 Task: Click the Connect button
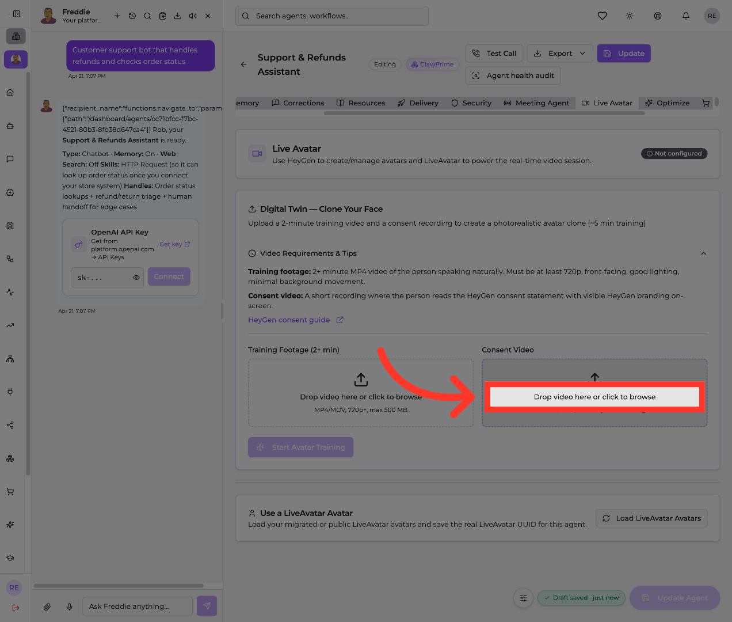point(169,277)
